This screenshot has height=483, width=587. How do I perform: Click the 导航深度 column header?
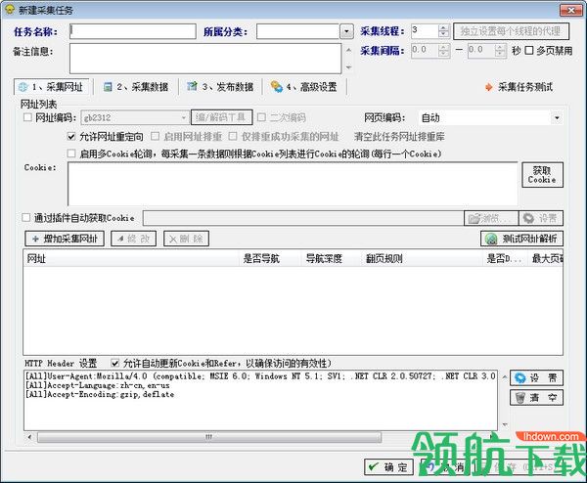(x=332, y=258)
